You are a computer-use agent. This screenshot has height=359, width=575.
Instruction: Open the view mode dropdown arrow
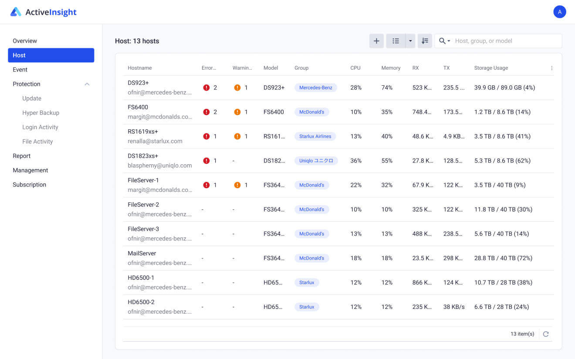point(410,41)
